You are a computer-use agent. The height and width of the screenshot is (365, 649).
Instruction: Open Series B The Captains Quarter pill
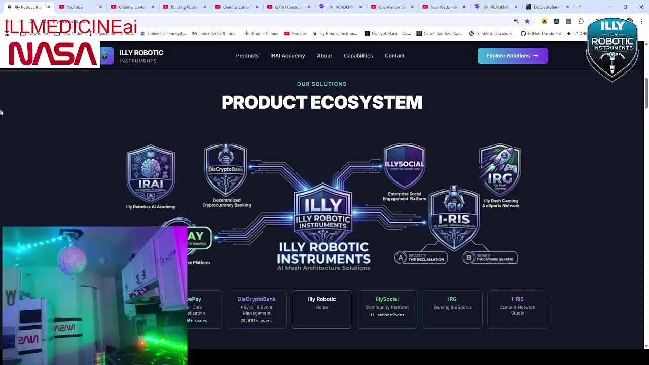pyautogui.click(x=490, y=258)
